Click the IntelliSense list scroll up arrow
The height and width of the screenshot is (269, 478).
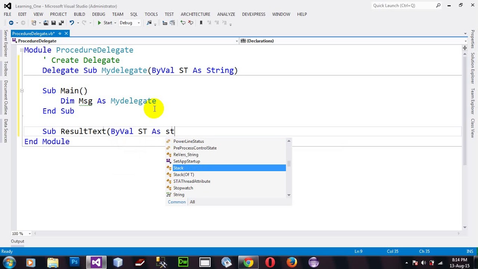tap(289, 141)
